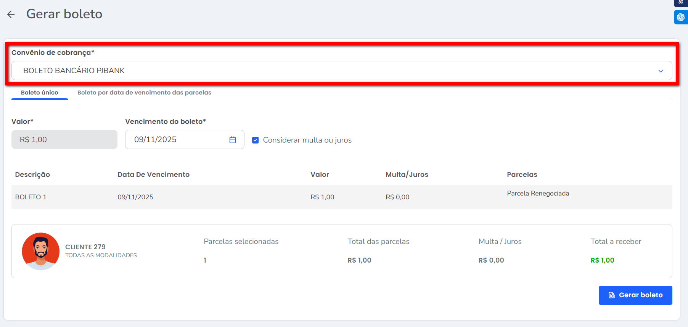The width and height of the screenshot is (688, 327).
Task: Click the client avatar picture
Action: 41,252
